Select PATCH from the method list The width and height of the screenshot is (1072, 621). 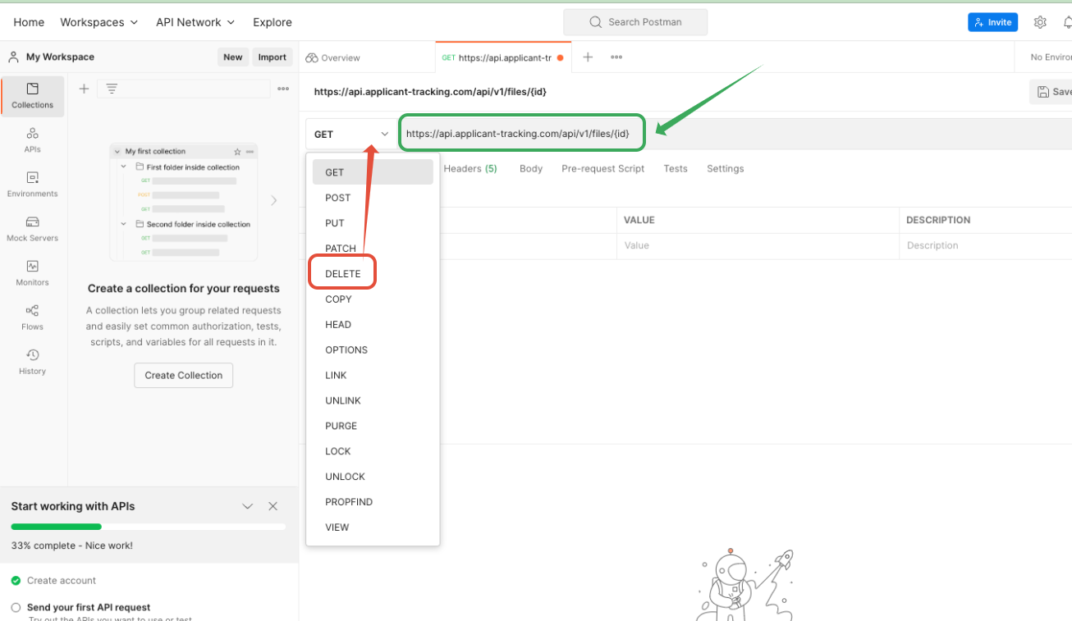(x=373, y=249)
